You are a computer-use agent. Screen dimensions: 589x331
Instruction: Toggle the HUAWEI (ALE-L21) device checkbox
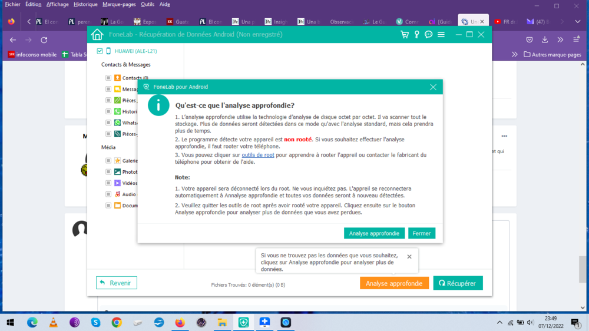click(100, 51)
